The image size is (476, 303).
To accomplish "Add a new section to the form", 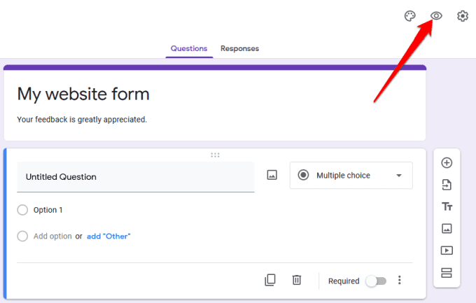I will click(x=447, y=272).
